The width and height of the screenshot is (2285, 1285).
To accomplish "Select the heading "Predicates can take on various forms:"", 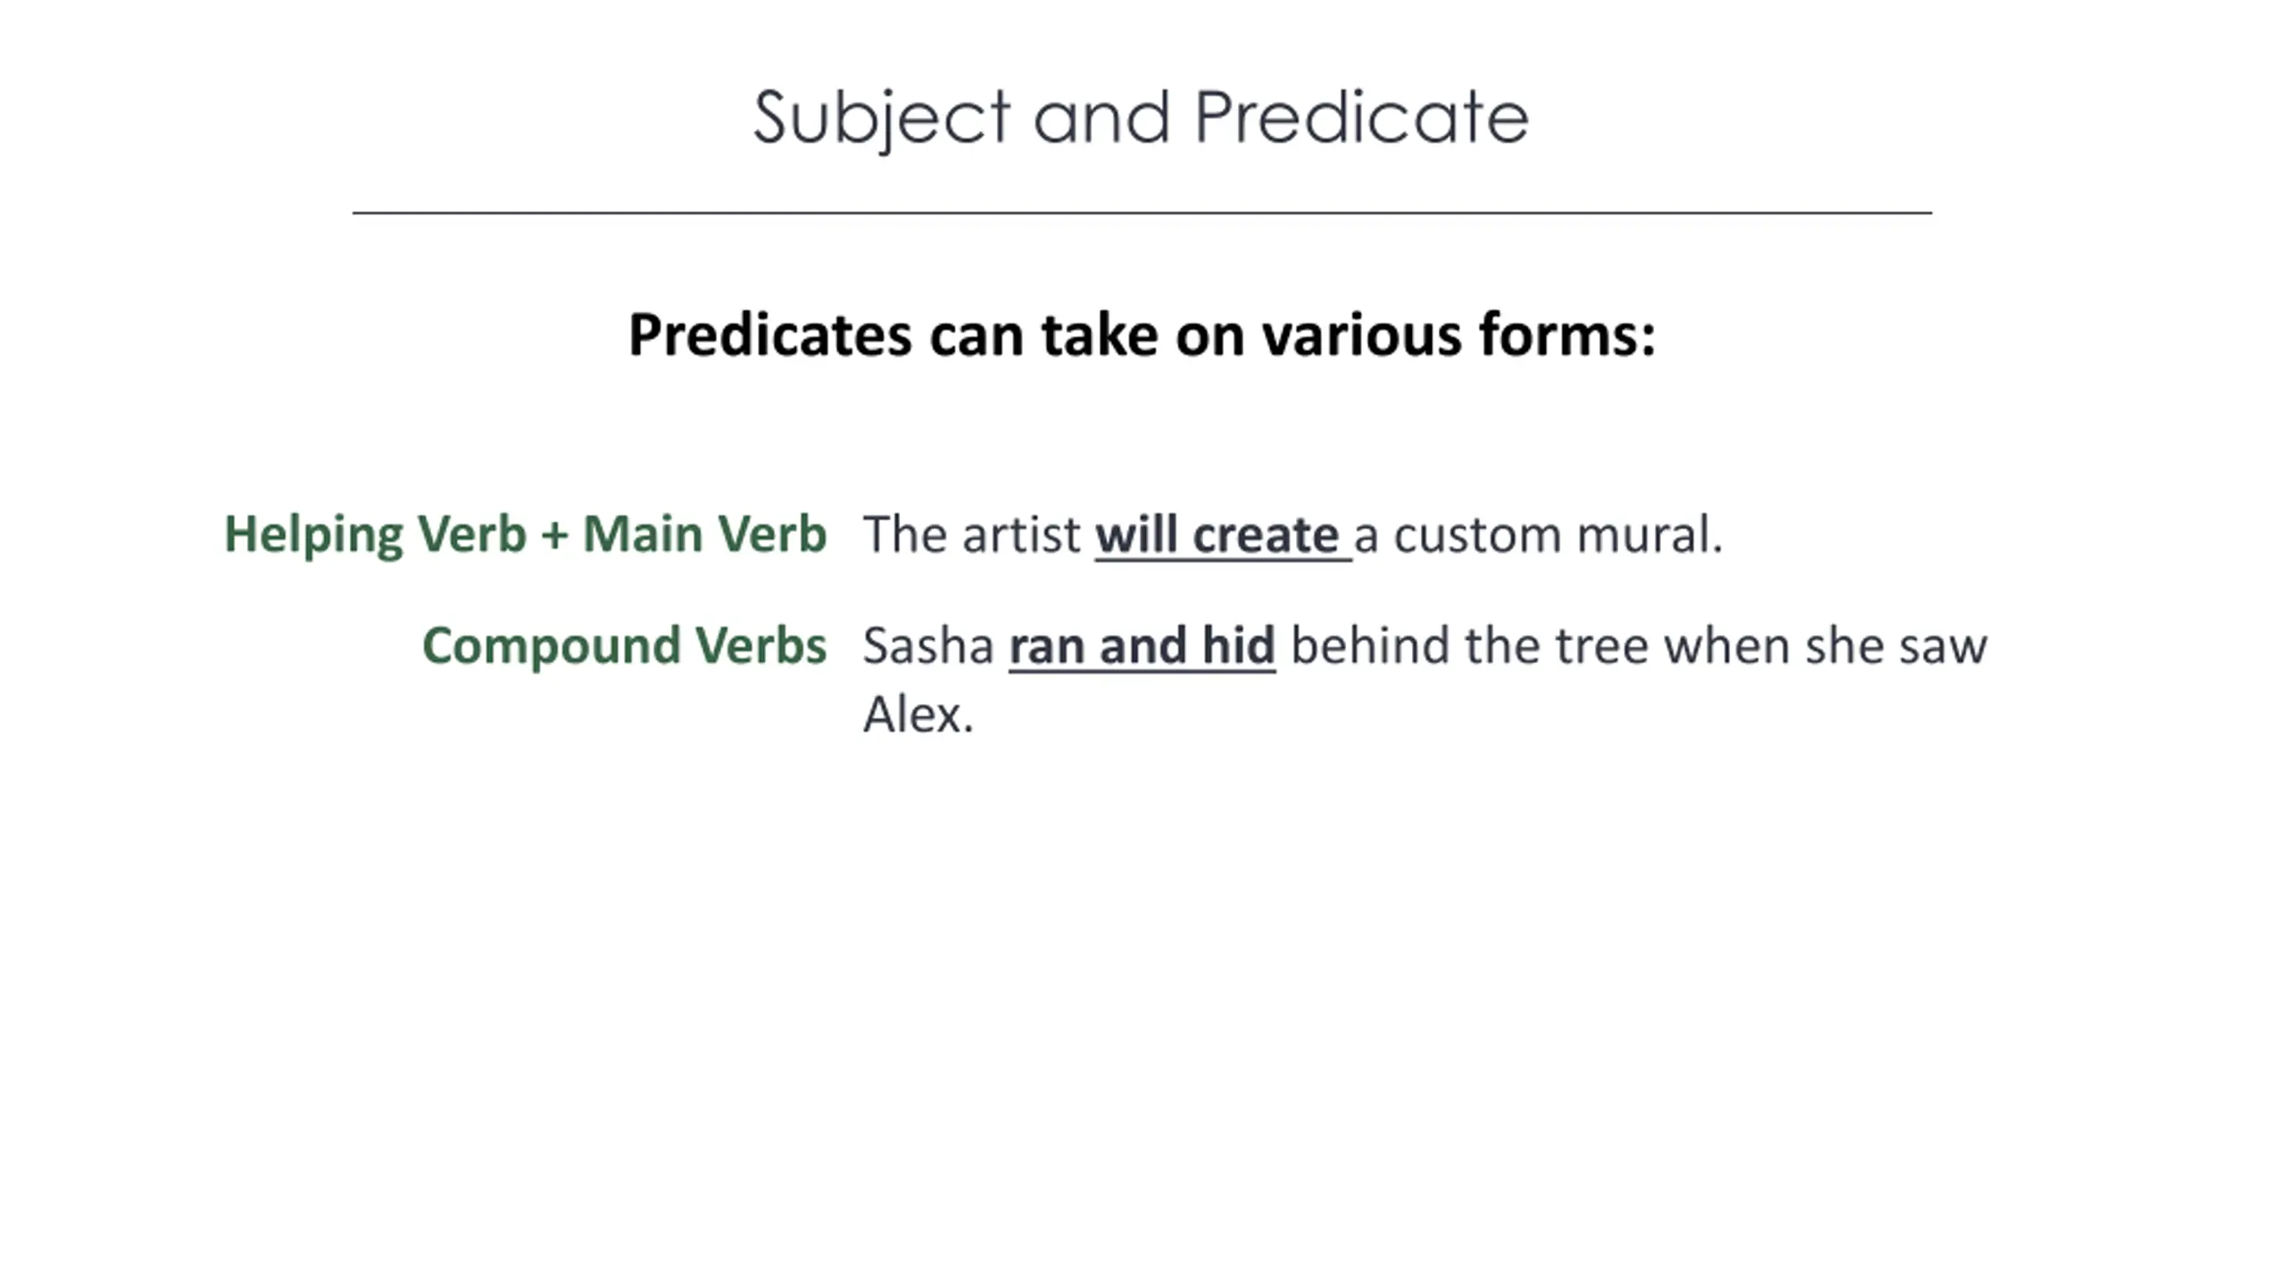I will (x=1142, y=336).
